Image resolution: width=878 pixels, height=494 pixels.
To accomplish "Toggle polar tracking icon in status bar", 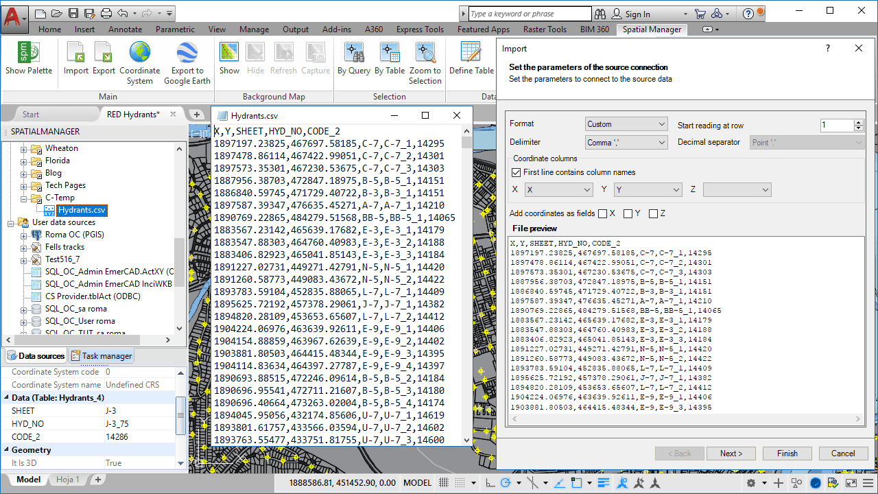I will (506, 482).
